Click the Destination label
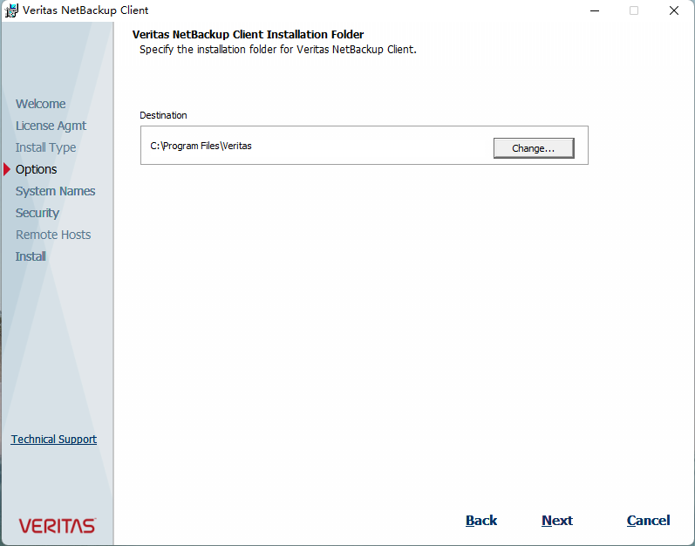 pos(163,115)
